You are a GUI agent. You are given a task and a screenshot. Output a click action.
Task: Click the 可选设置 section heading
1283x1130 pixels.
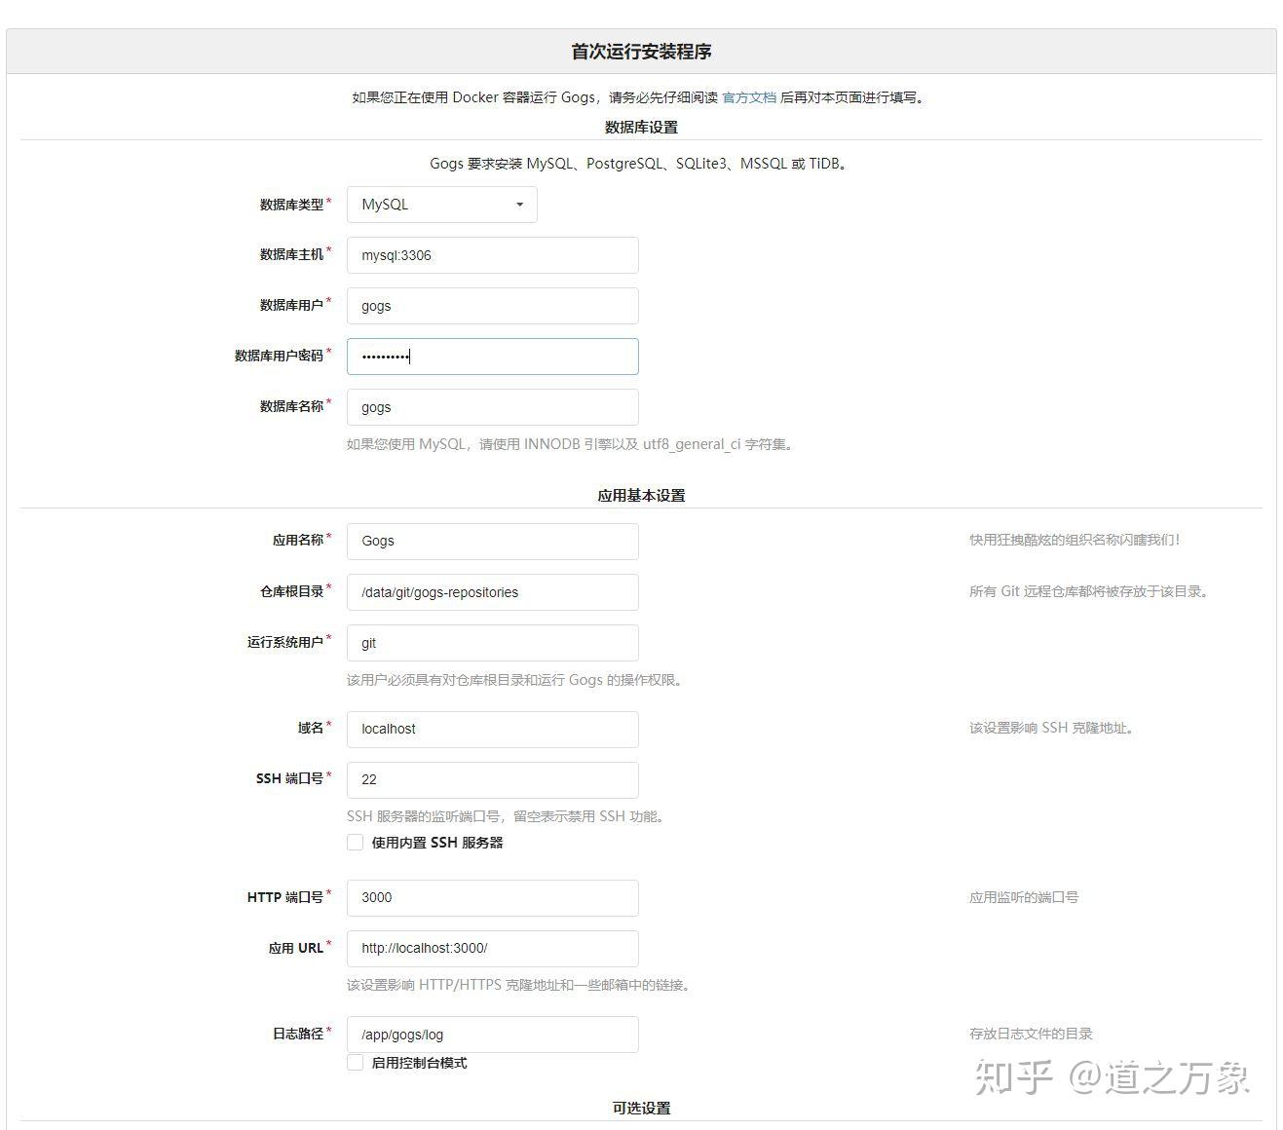tap(641, 1108)
